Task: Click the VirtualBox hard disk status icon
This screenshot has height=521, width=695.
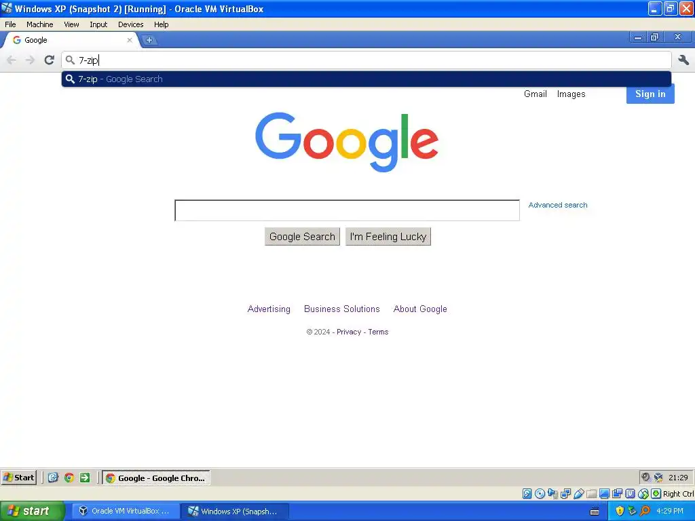Action: point(527,494)
